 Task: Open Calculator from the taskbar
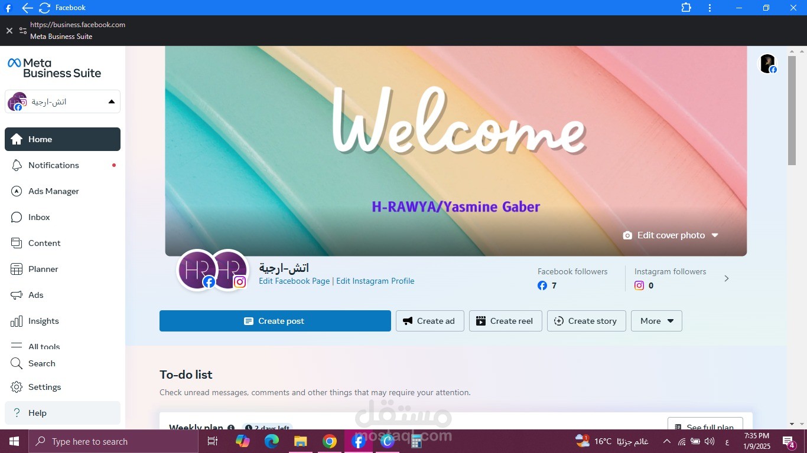click(416, 441)
